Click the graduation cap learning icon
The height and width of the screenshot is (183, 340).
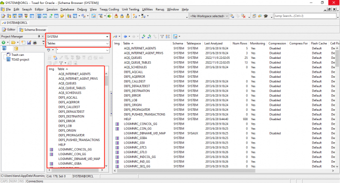[265, 16]
